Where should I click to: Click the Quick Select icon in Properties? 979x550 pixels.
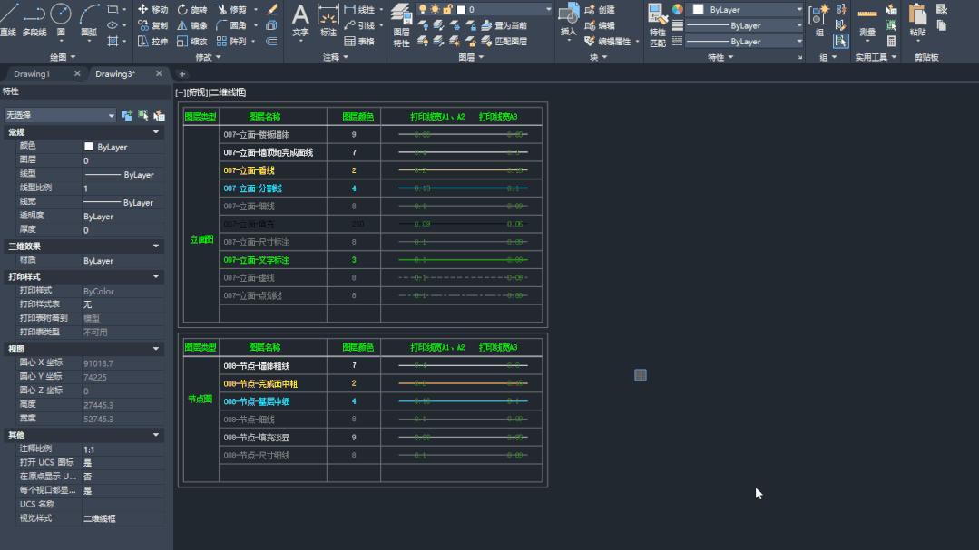coord(159,115)
